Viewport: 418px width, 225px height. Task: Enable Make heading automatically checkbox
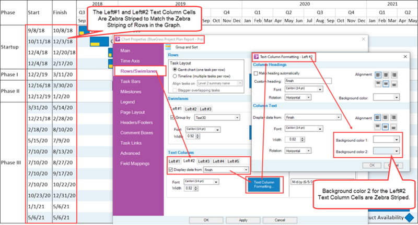(x=256, y=73)
